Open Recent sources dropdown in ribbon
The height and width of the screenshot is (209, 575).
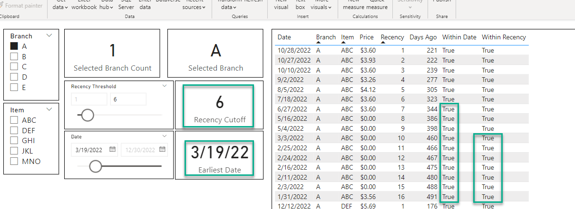pyautogui.click(x=204, y=8)
